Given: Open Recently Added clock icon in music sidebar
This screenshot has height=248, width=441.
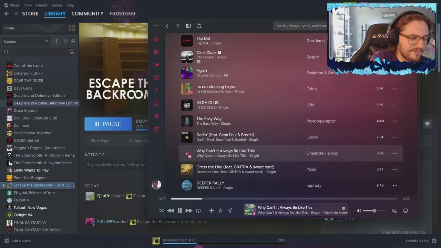Looking at the screenshot, I should pyautogui.click(x=156, y=77).
